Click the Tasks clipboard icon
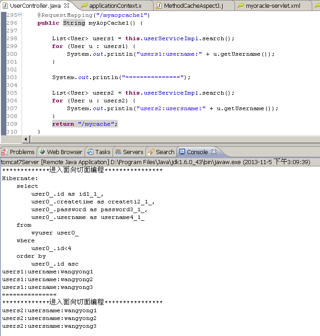The image size is (320, 336). coord(90,152)
